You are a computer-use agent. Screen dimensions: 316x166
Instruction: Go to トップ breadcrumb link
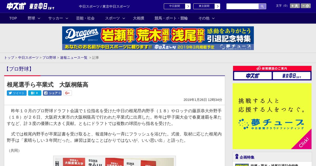[x=9, y=58]
